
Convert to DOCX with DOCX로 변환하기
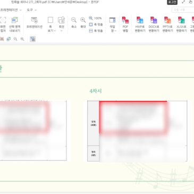point(154,24)
